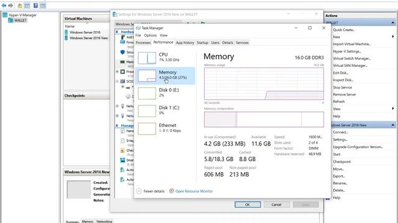
Task: Click OK in the Settings dialog
Action: tap(248, 204)
